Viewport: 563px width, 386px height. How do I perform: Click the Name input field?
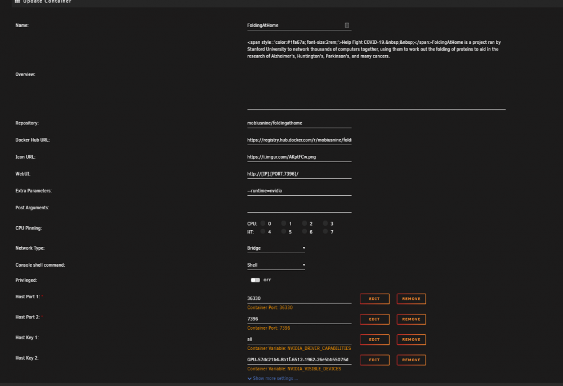(x=299, y=25)
